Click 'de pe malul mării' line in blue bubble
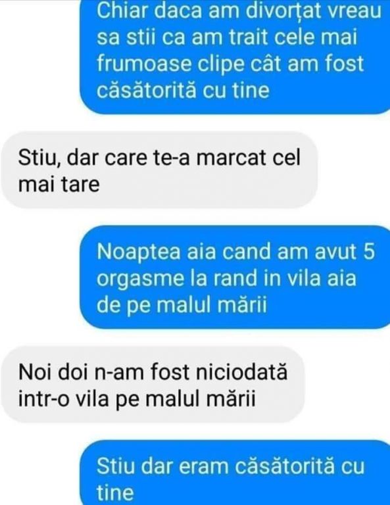This screenshot has width=390, height=505. (x=182, y=306)
